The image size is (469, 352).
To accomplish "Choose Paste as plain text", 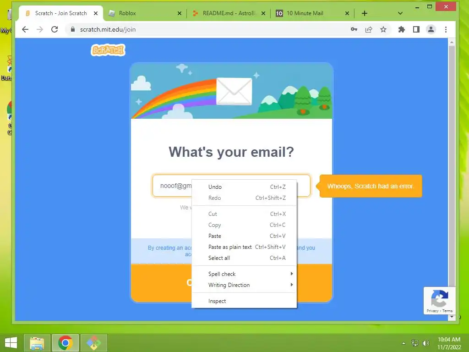I will pyautogui.click(x=244, y=247).
